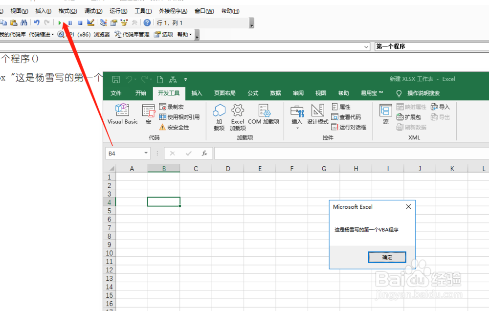Image resolution: width=489 pixels, height=311 pixels.
Task: Switch to Excel 开始 tab
Action: tap(141, 93)
